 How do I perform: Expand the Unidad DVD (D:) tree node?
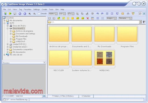click(x=8, y=44)
